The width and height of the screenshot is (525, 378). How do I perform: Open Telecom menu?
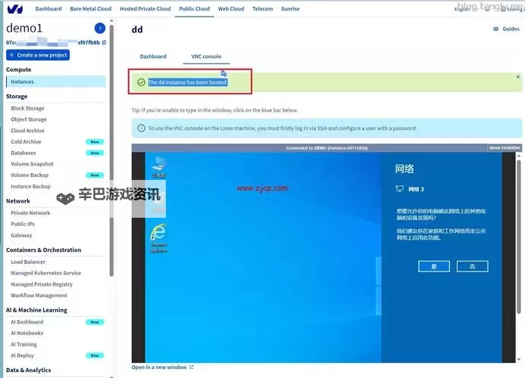coord(262,8)
